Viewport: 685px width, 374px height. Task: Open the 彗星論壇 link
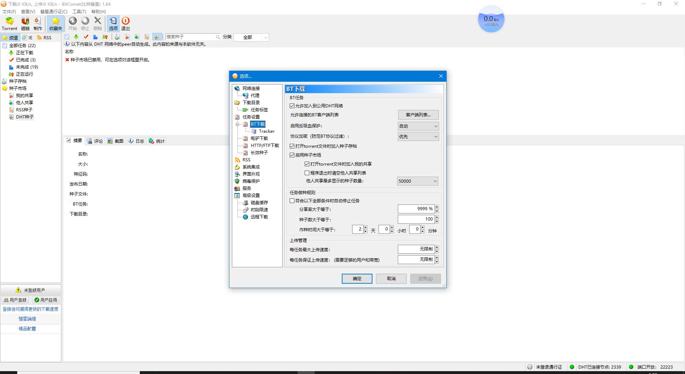[x=27, y=319]
